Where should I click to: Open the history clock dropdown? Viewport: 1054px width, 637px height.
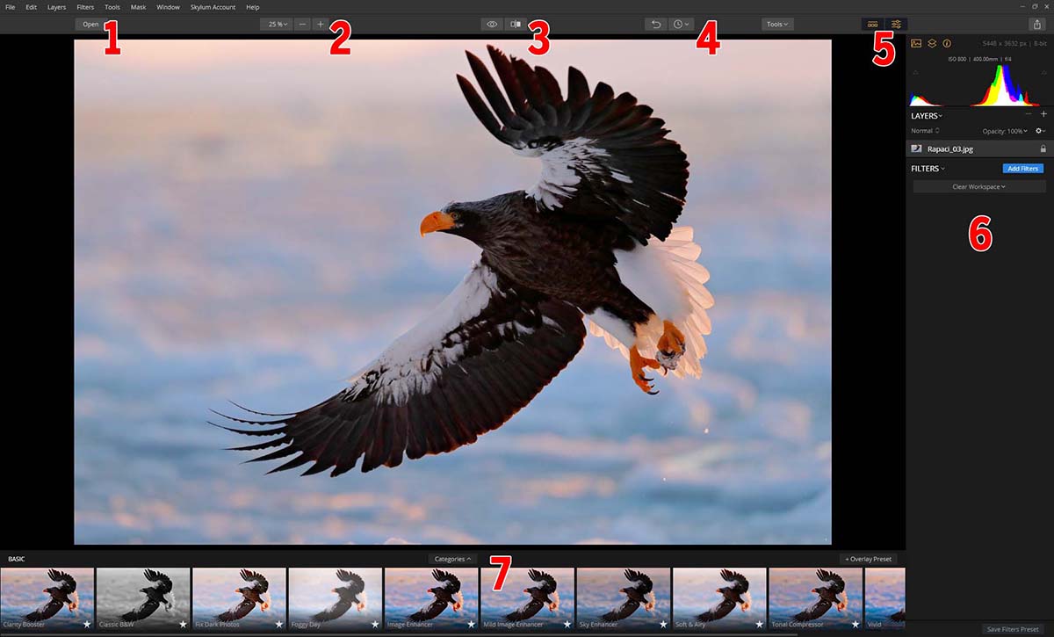click(x=681, y=25)
